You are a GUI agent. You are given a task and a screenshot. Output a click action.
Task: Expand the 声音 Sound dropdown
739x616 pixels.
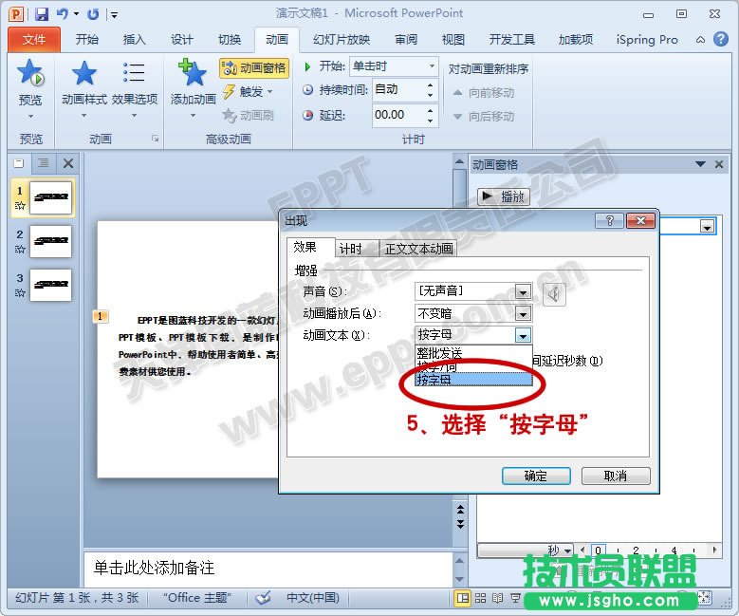522,292
